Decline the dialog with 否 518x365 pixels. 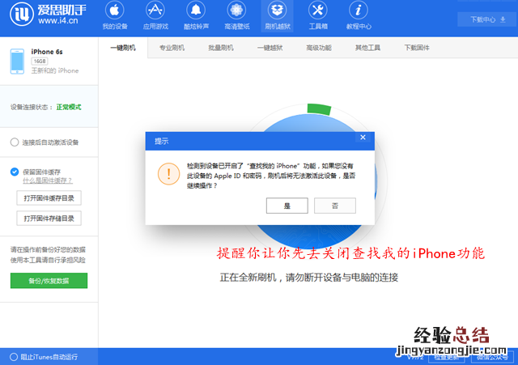coord(335,206)
